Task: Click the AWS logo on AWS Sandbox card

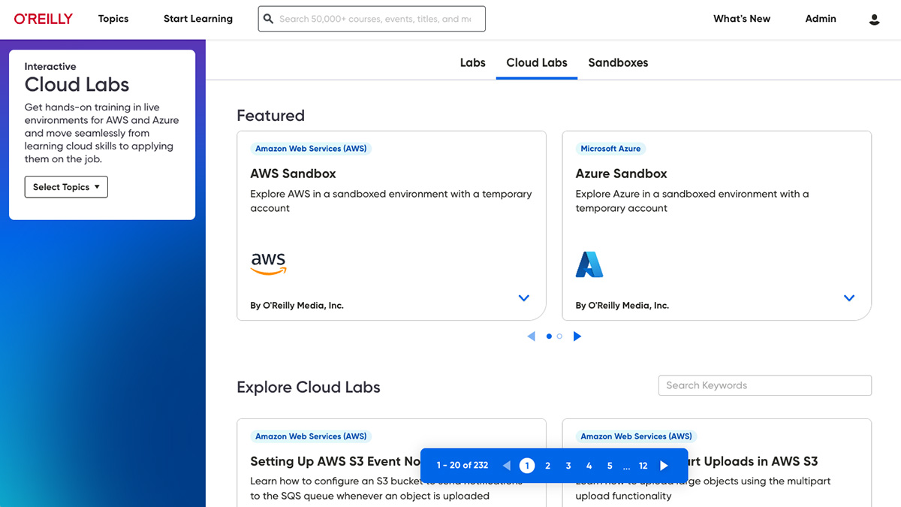Action: coord(269,264)
